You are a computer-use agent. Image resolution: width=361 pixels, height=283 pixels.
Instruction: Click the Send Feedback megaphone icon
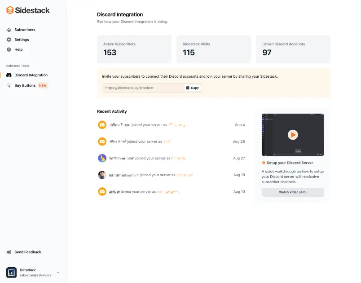(9, 252)
